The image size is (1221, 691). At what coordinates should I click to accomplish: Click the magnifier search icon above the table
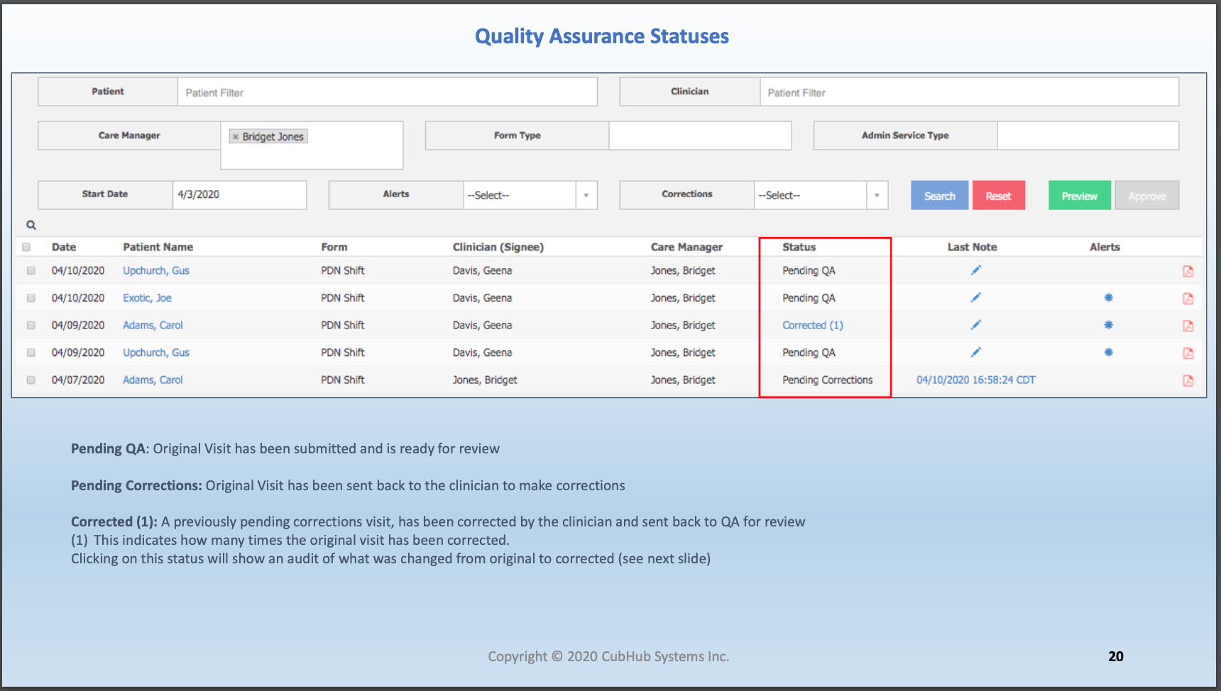31,225
